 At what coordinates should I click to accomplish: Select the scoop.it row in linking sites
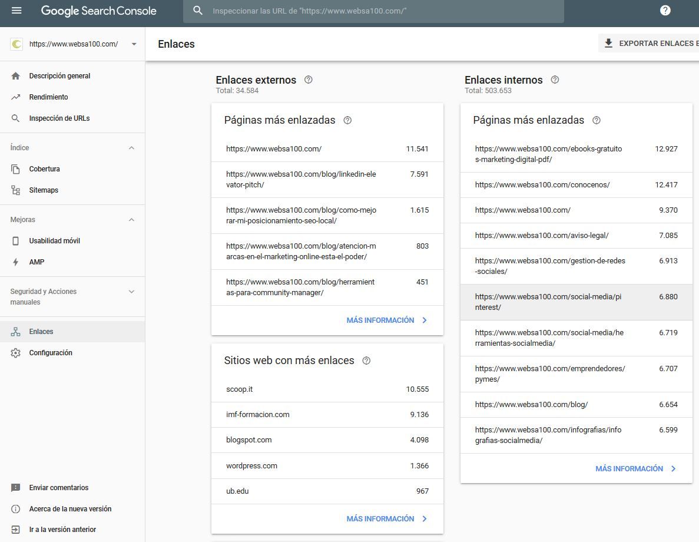pyautogui.click(x=327, y=389)
